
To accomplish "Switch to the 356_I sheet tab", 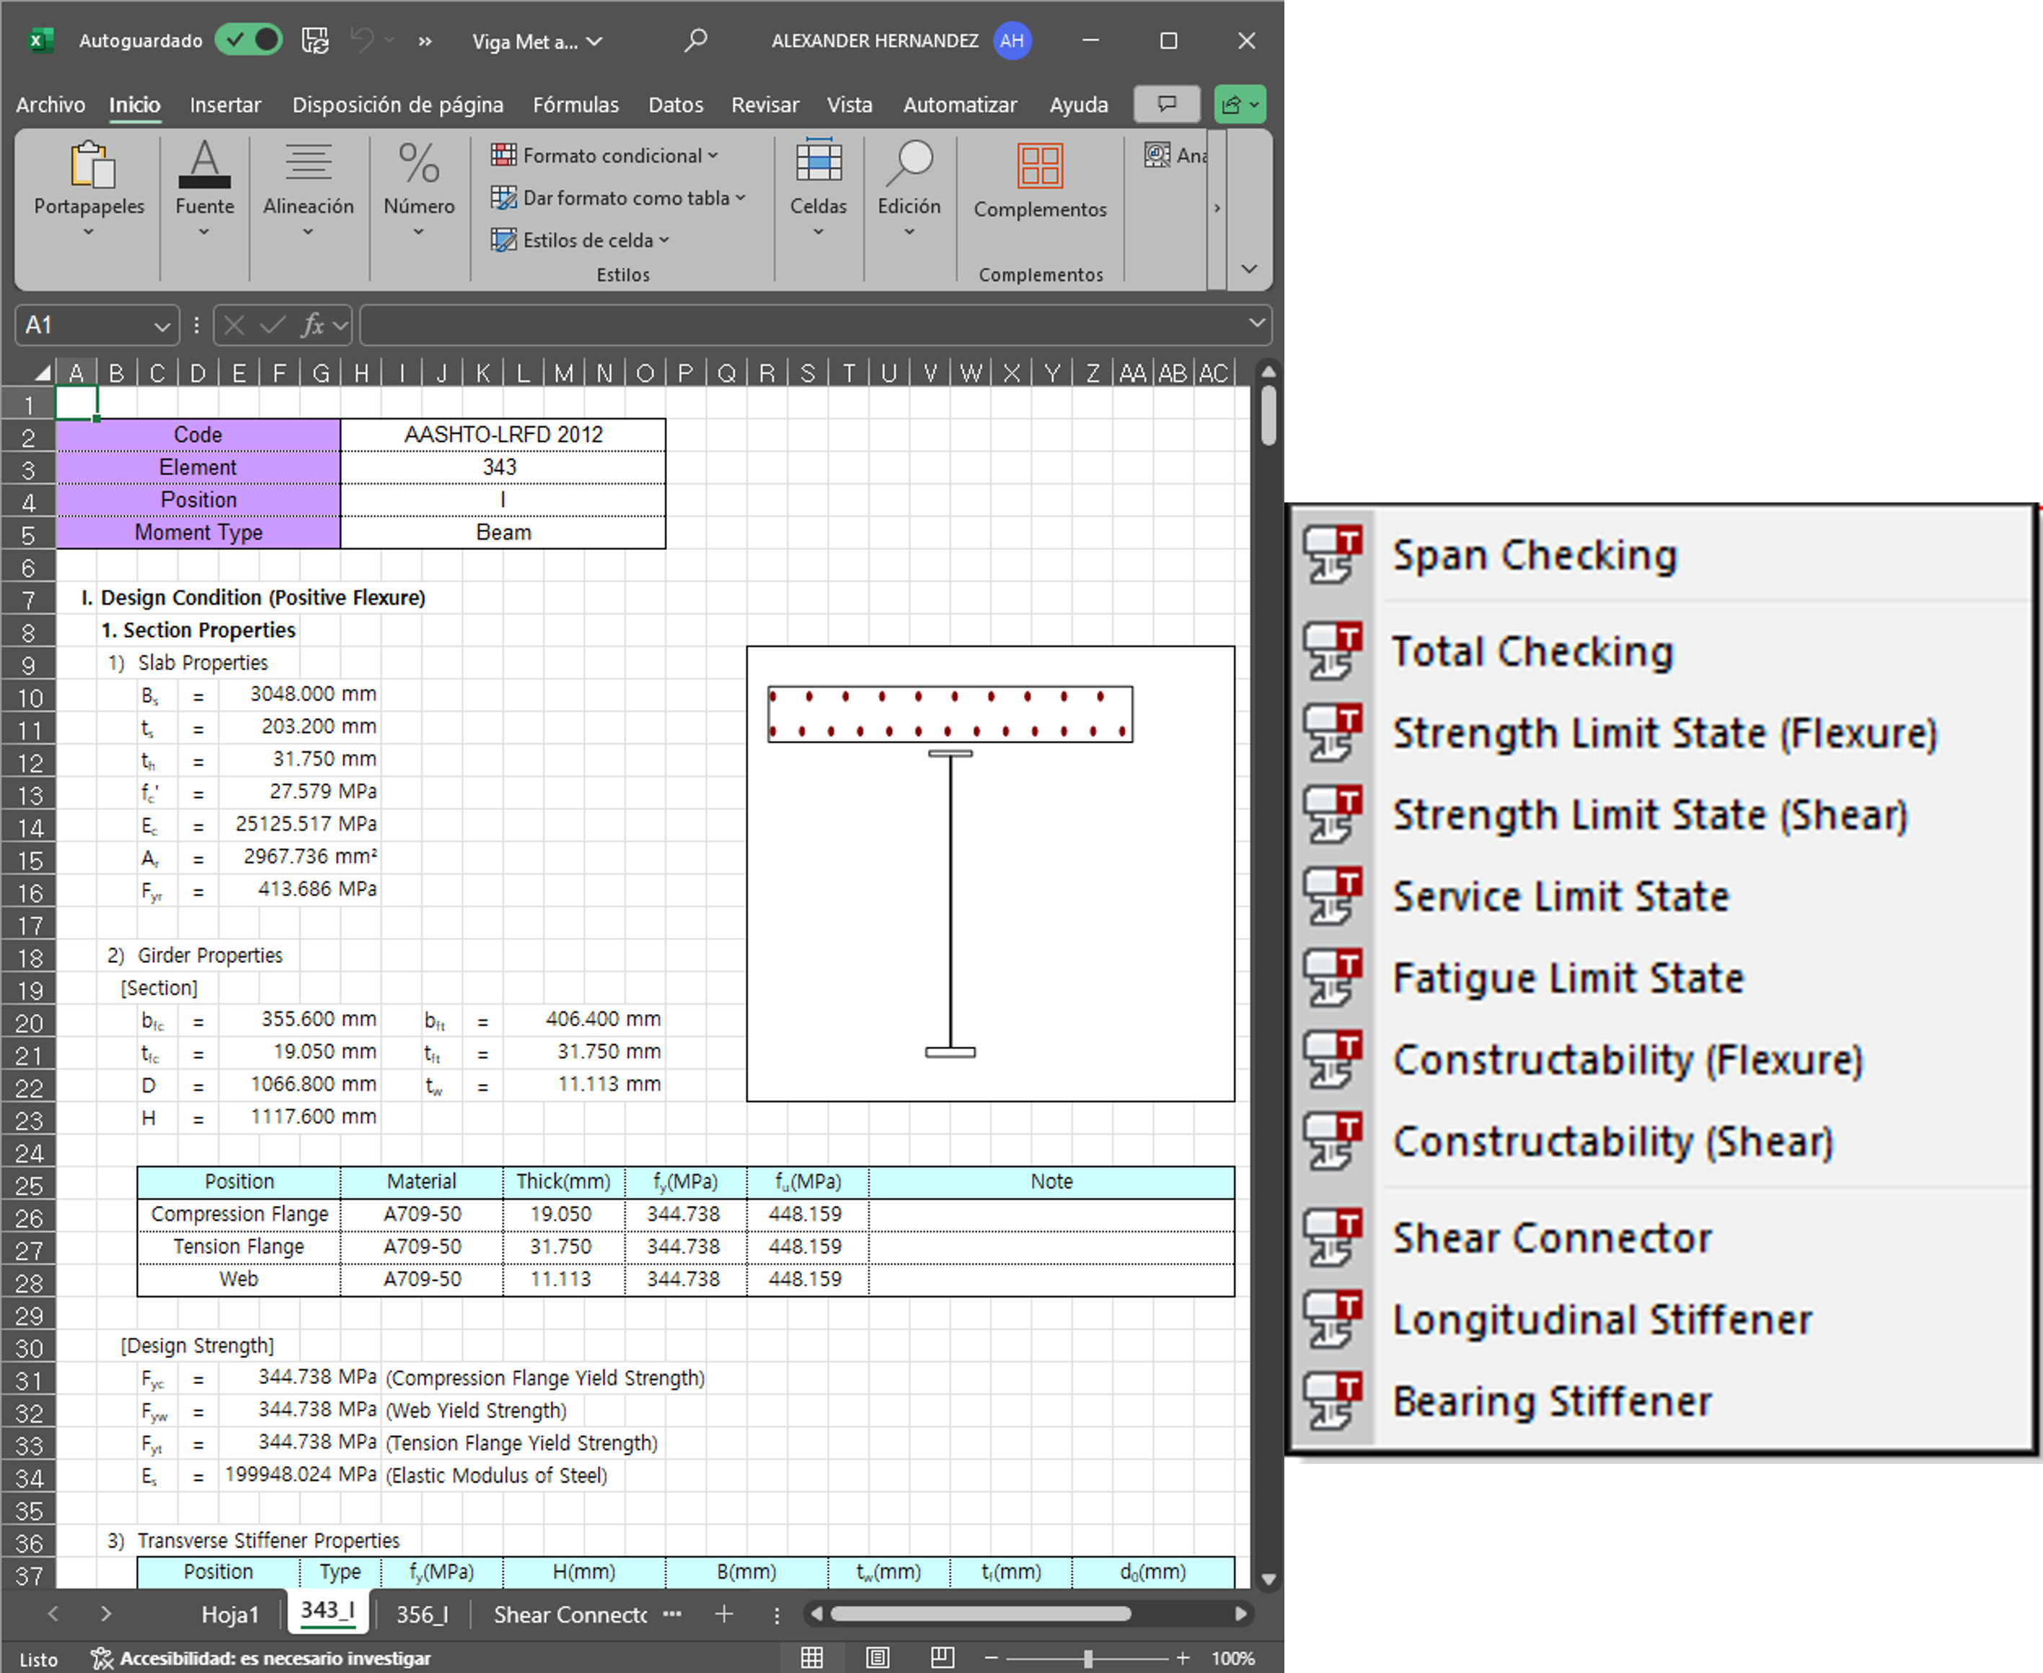I will 423,1614.
